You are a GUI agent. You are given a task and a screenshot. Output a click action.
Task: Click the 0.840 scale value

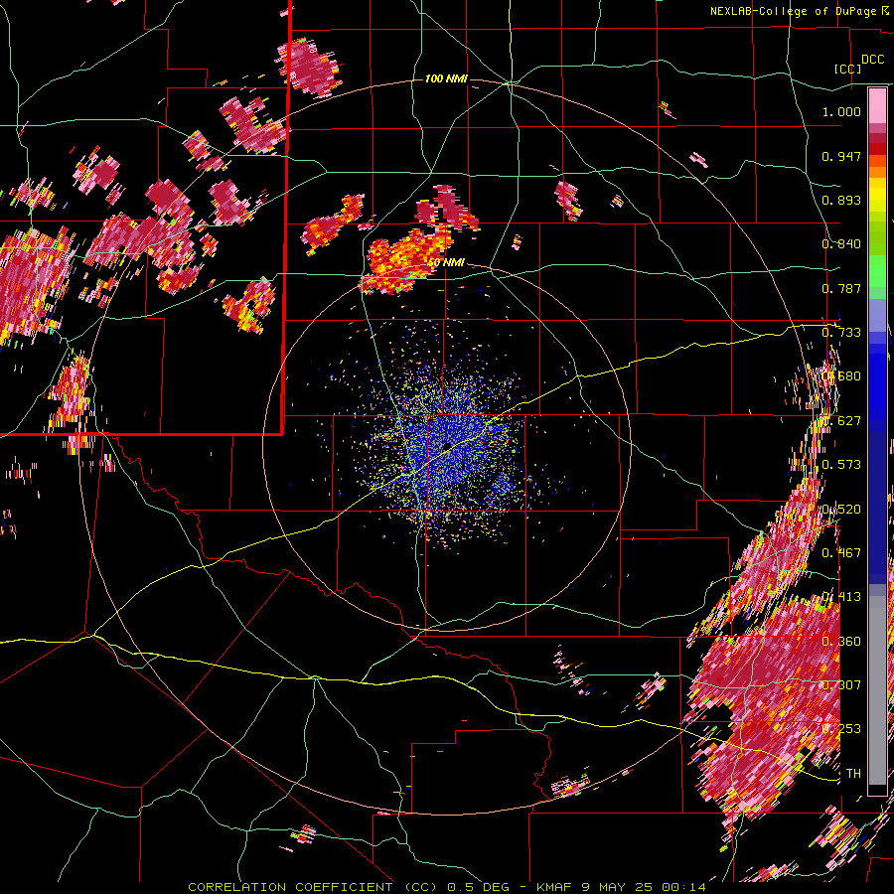coord(841,244)
